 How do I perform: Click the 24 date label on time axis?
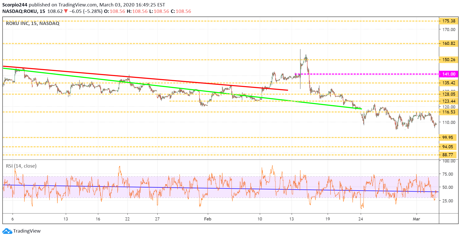(x=361, y=219)
